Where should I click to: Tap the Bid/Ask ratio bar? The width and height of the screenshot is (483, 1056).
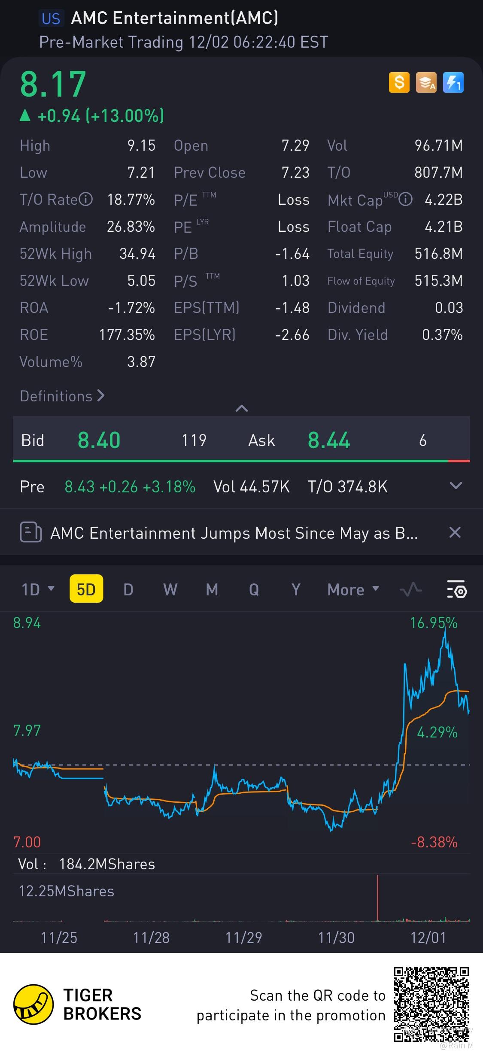[241, 461]
